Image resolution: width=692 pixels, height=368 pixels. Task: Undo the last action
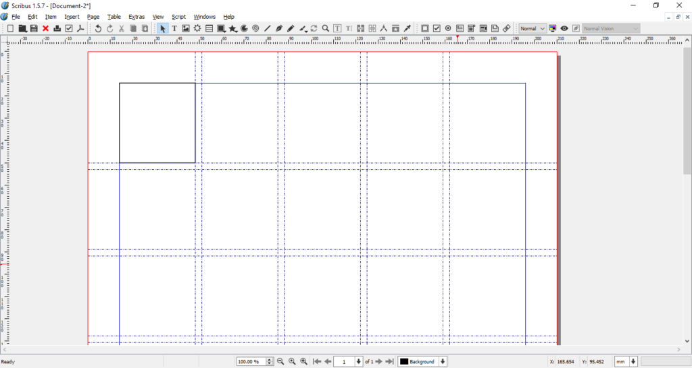click(98, 28)
